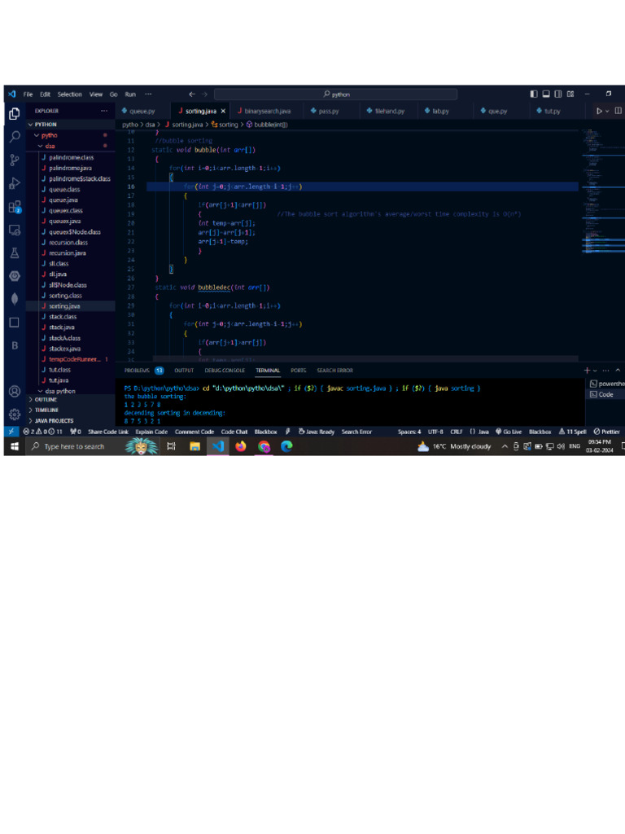Image resolution: width=625 pixels, height=834 pixels.
Task: Expand the OUTLINE section
Action: coord(46,400)
